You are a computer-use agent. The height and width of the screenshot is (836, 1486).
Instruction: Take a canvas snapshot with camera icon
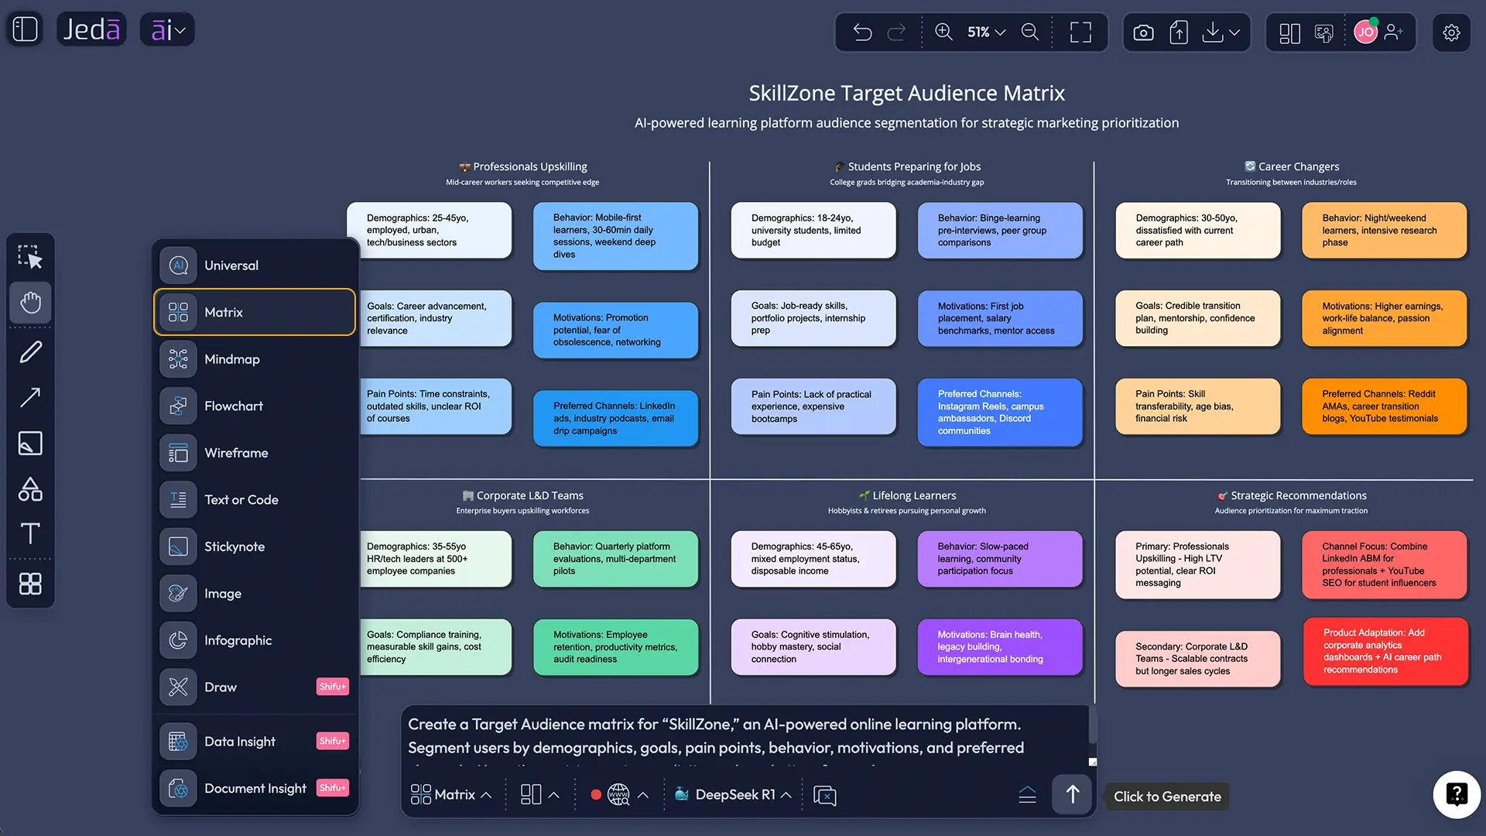pyautogui.click(x=1143, y=33)
